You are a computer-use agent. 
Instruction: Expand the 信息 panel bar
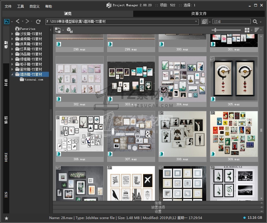[158, 203]
